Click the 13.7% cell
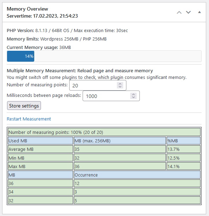The image size is (209, 216). click(x=184, y=149)
